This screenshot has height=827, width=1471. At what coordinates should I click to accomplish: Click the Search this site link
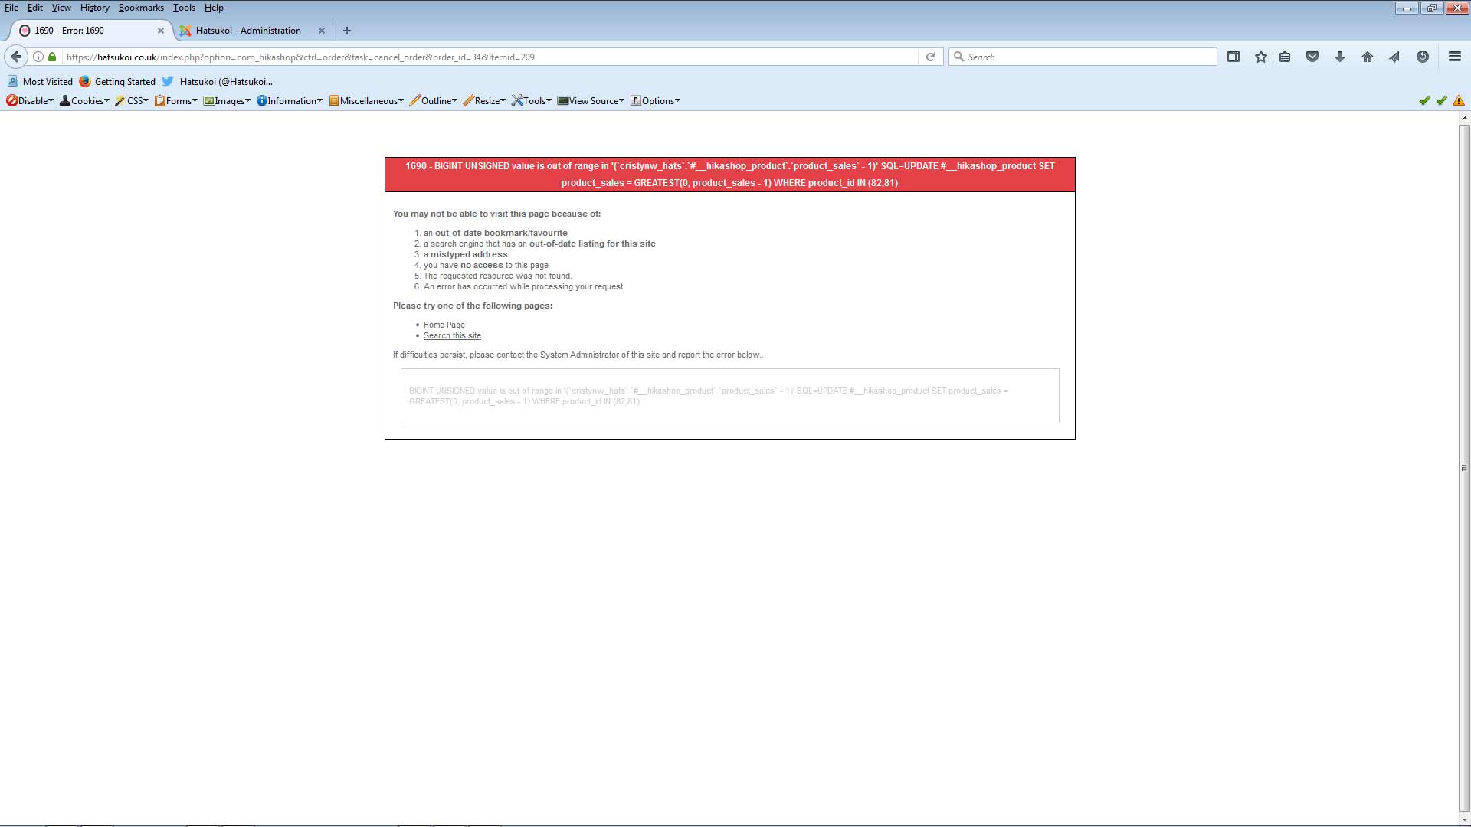click(x=452, y=335)
